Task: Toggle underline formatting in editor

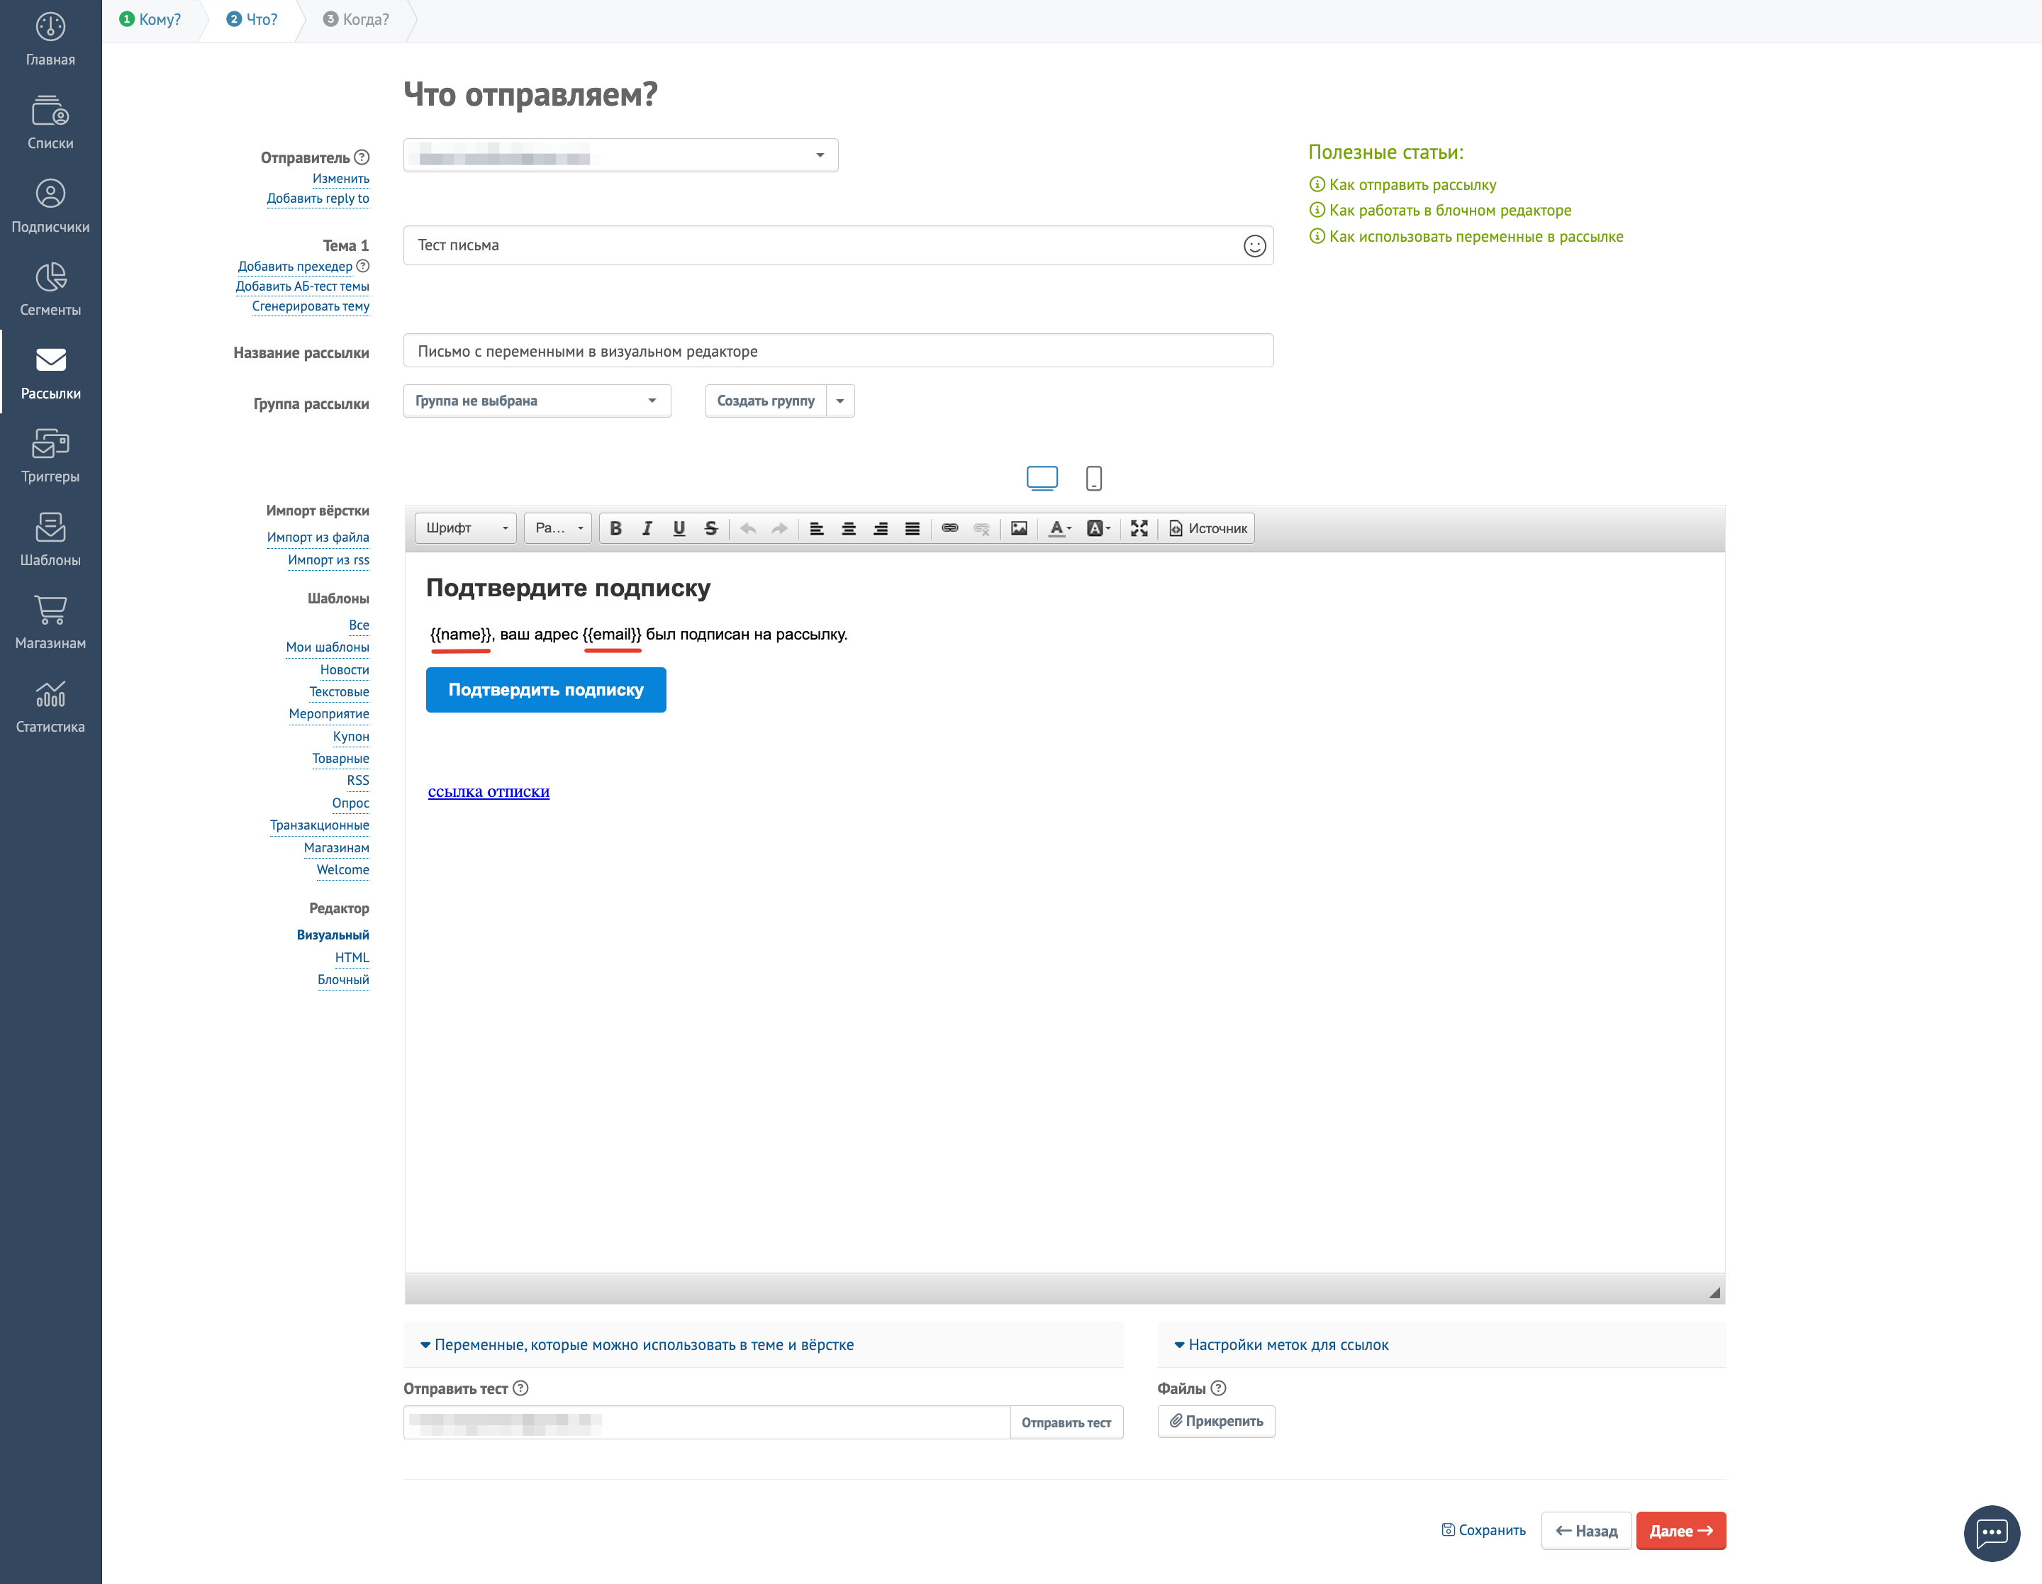Action: 679,528
